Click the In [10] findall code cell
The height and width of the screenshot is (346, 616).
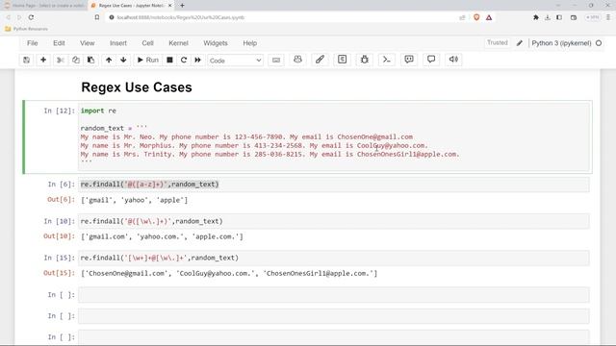334,221
